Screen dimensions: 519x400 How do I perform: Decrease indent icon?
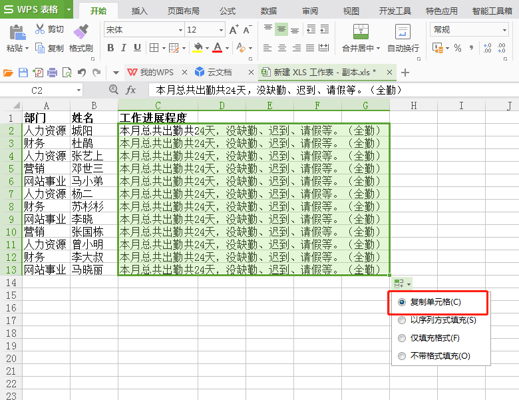click(311, 29)
